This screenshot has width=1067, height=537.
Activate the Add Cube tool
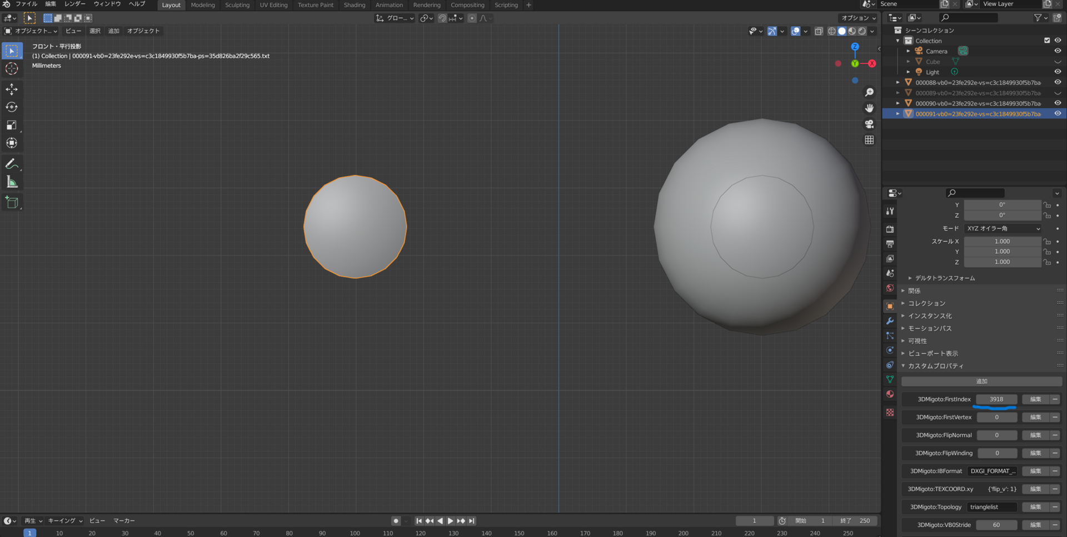(x=12, y=203)
